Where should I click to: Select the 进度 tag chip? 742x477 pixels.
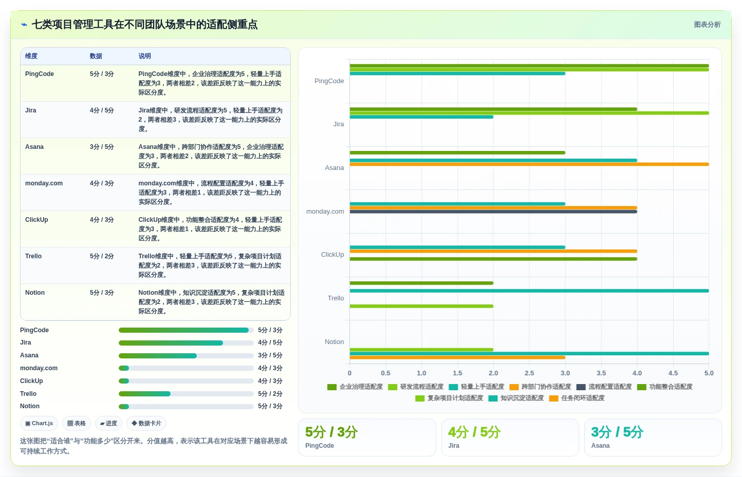pos(108,424)
